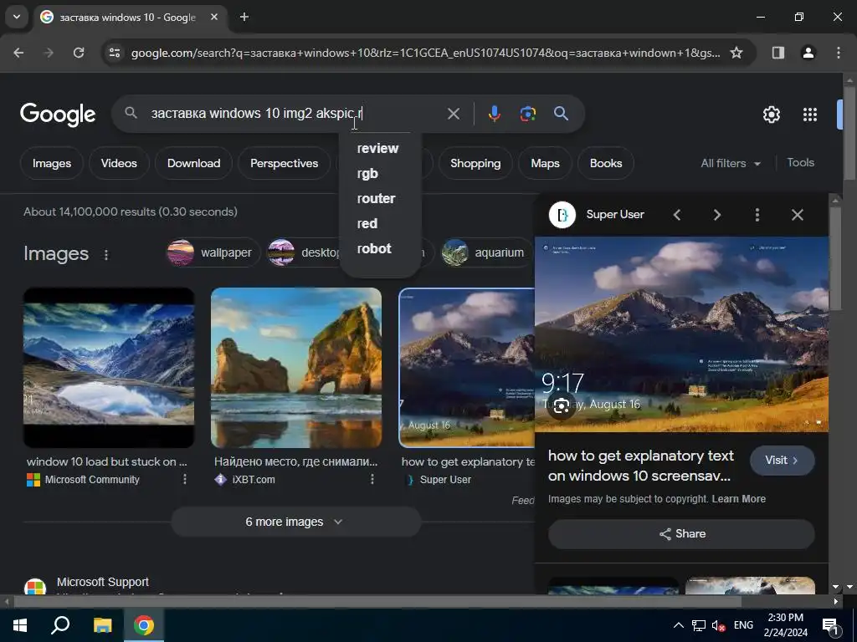Image resolution: width=857 pixels, height=642 pixels.
Task: Go back with the browser back arrow
Action: 18,53
